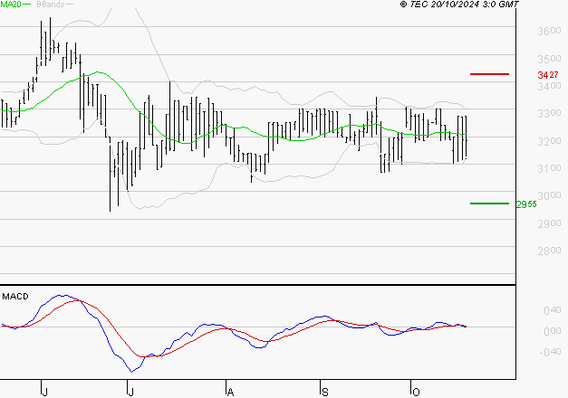568x398 pixels.
Task: Click the 3000 price axis label
Action: click(x=549, y=195)
